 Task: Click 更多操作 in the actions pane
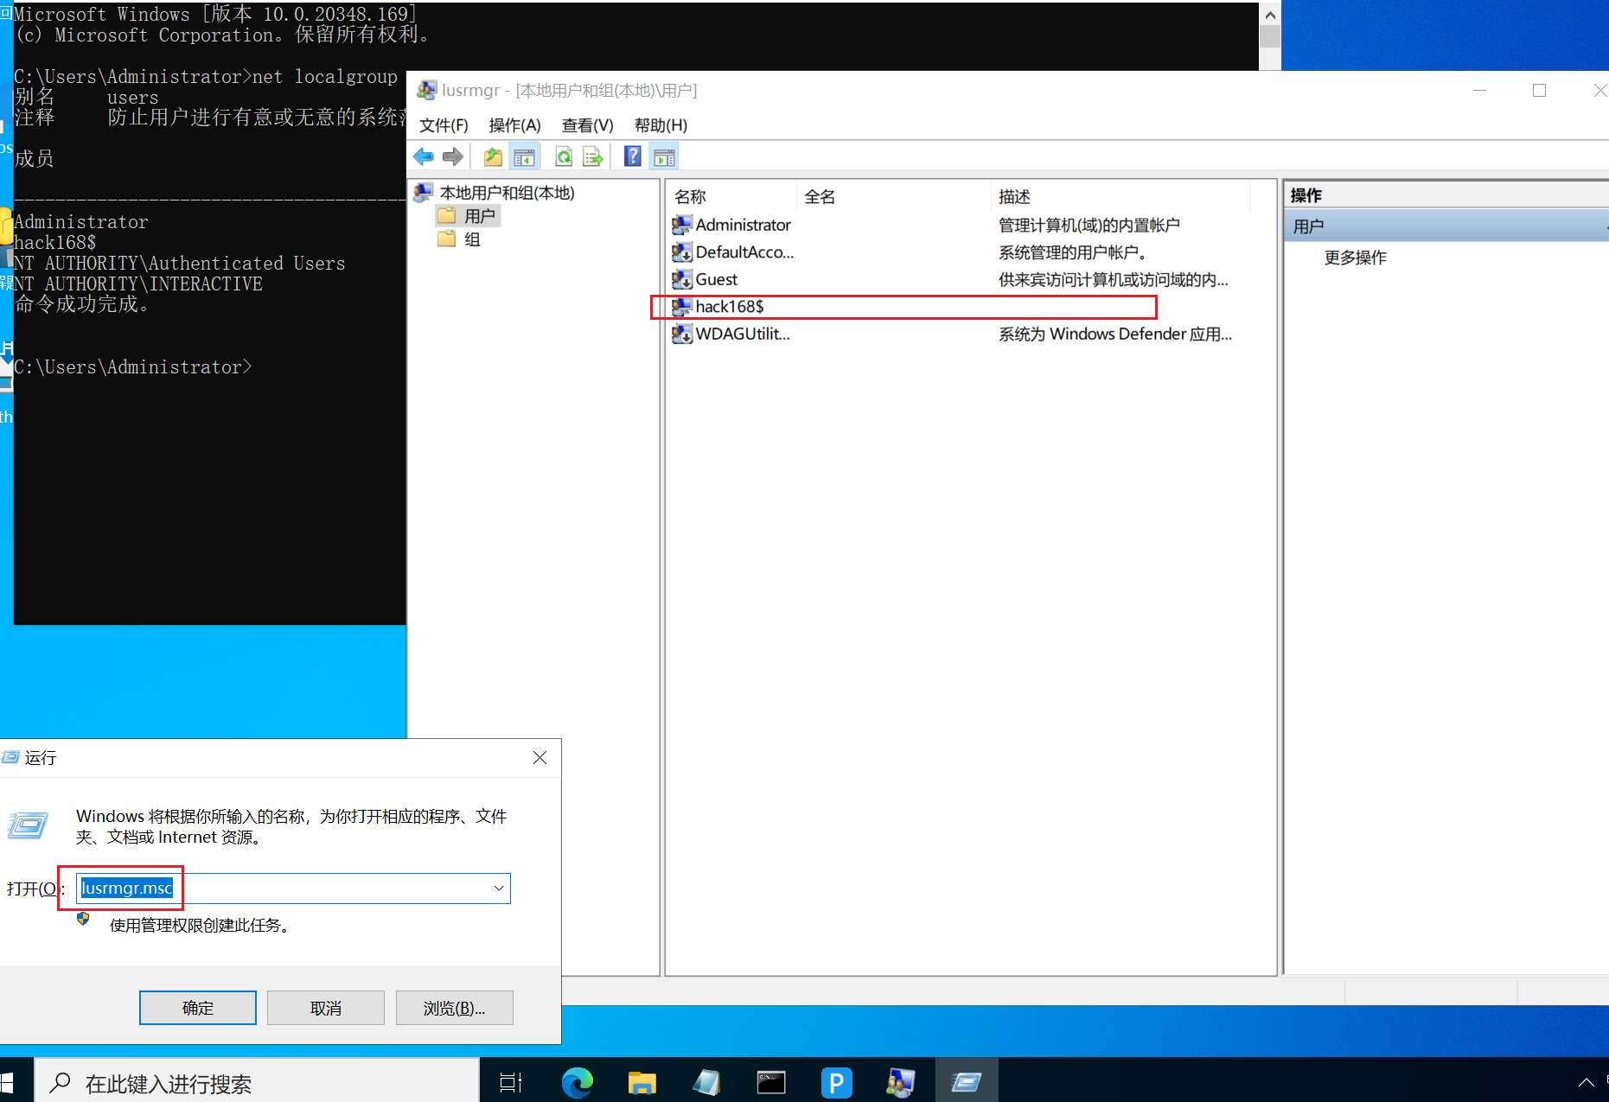click(1355, 258)
